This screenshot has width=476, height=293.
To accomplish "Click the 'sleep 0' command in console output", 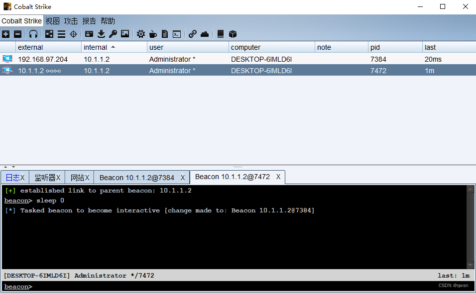I will pyautogui.click(x=50, y=200).
